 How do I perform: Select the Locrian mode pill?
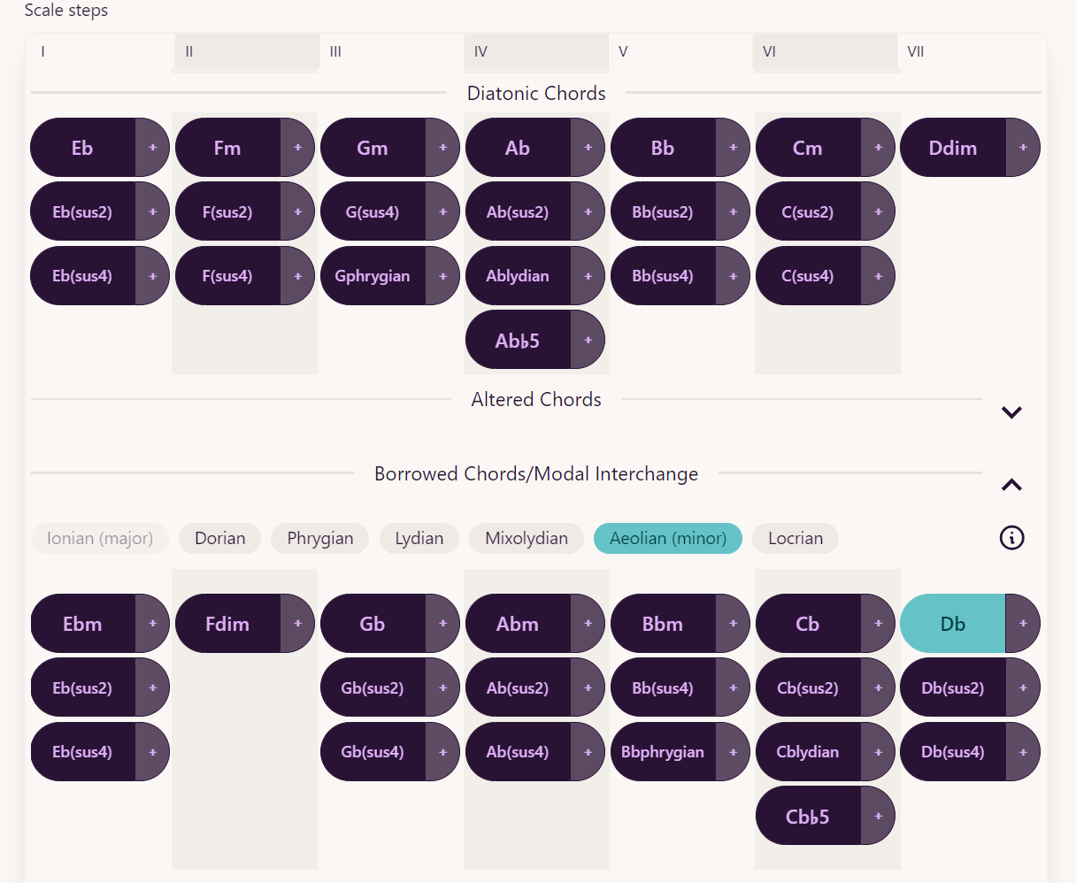795,538
